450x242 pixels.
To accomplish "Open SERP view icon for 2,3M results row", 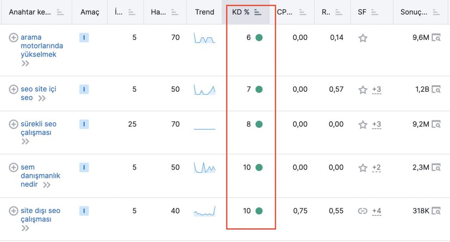I will click(436, 167).
